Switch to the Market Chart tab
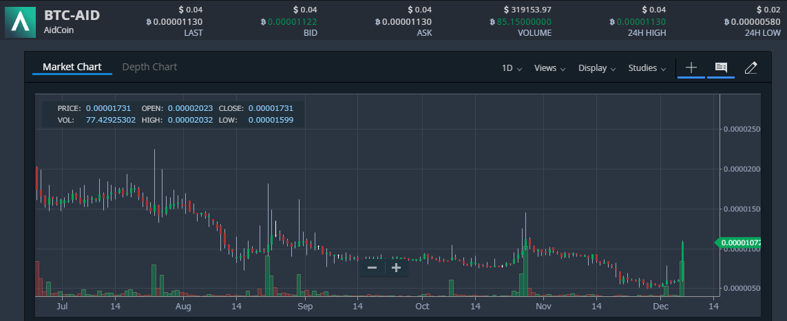Screen dimensions: 787x321 (72, 67)
